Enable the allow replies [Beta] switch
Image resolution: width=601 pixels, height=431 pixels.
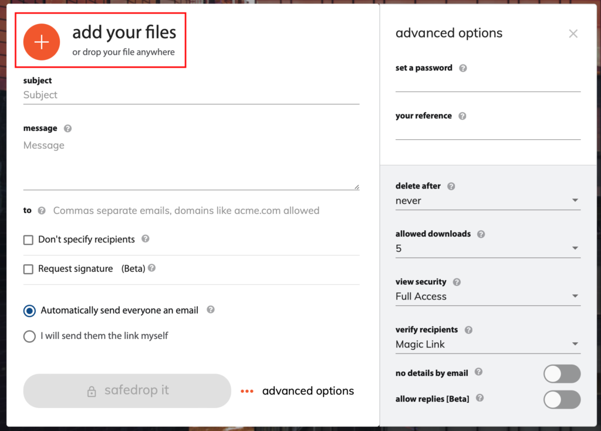[x=562, y=400]
